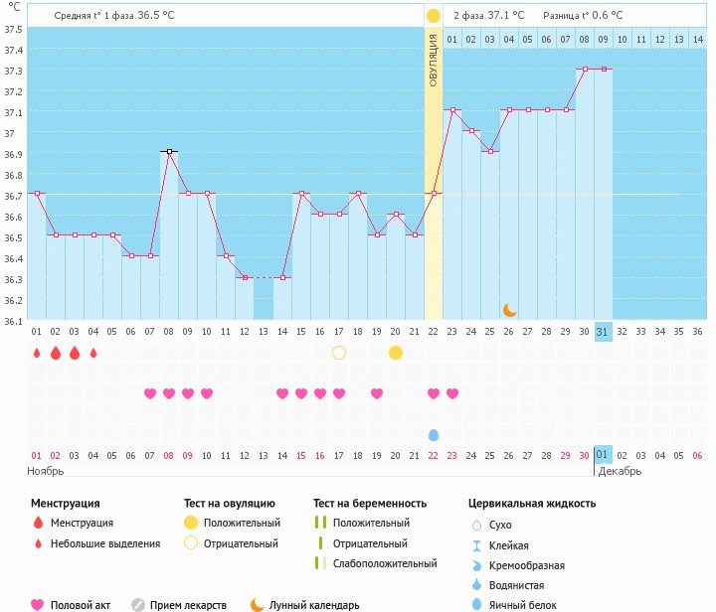The width and height of the screenshot is (716, 612).
Task: Click the 'Положительный' ovulation test legend circle
Action: [190, 523]
